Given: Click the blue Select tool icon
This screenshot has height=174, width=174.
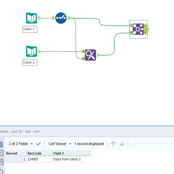Looking at the screenshot, I should click(x=61, y=18).
